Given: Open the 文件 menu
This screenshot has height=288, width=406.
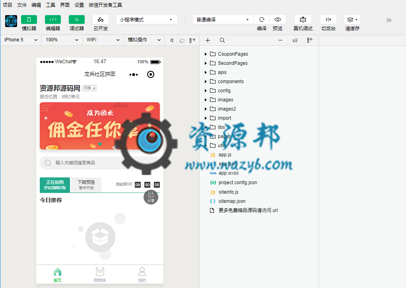Looking at the screenshot, I should tap(22, 5).
